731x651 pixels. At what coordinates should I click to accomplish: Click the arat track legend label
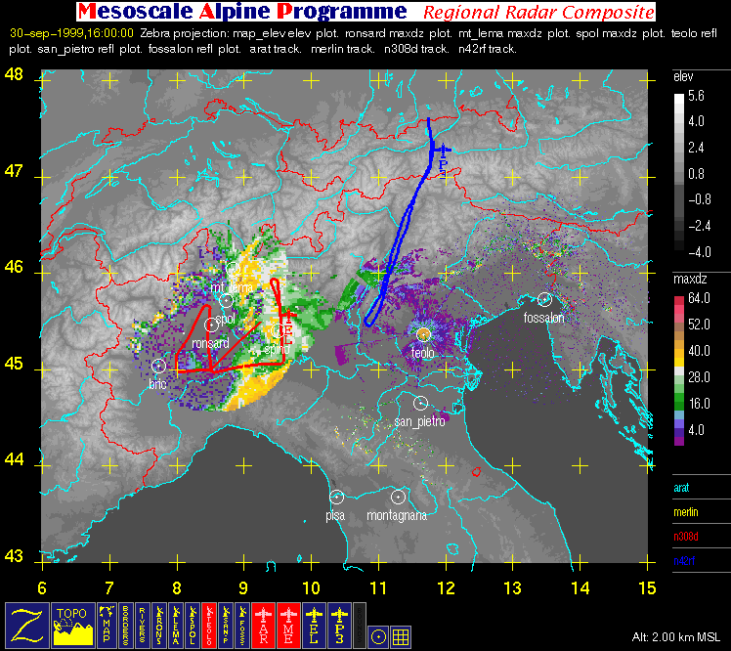pos(683,486)
